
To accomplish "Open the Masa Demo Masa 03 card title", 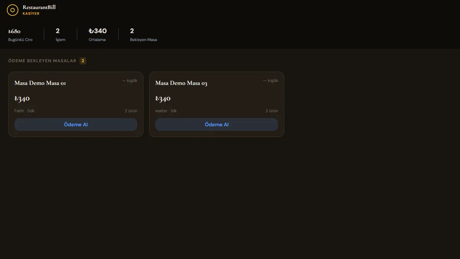I will (x=181, y=83).
